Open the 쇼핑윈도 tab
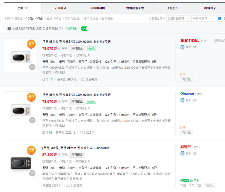 pos(173,8)
